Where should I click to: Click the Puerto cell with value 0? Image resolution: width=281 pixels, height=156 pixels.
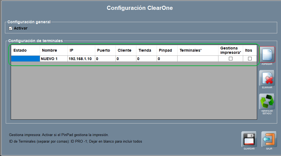pos(105,59)
